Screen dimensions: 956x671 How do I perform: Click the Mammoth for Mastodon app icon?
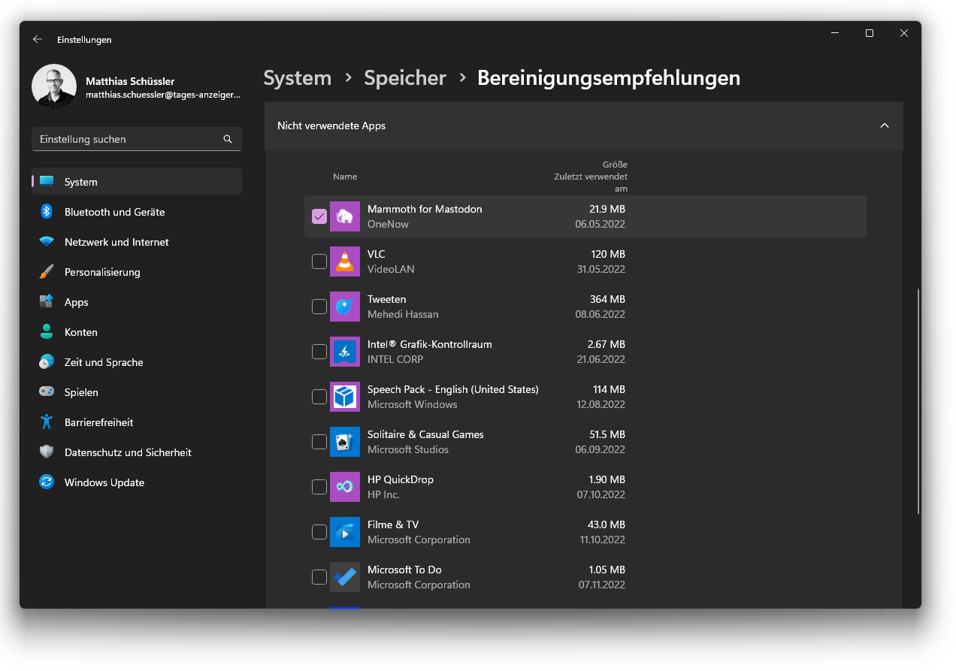point(345,216)
